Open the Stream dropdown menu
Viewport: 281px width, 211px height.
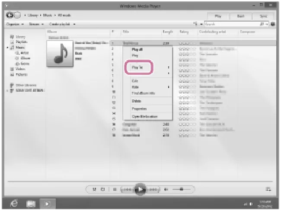pyautogui.click(x=36, y=24)
